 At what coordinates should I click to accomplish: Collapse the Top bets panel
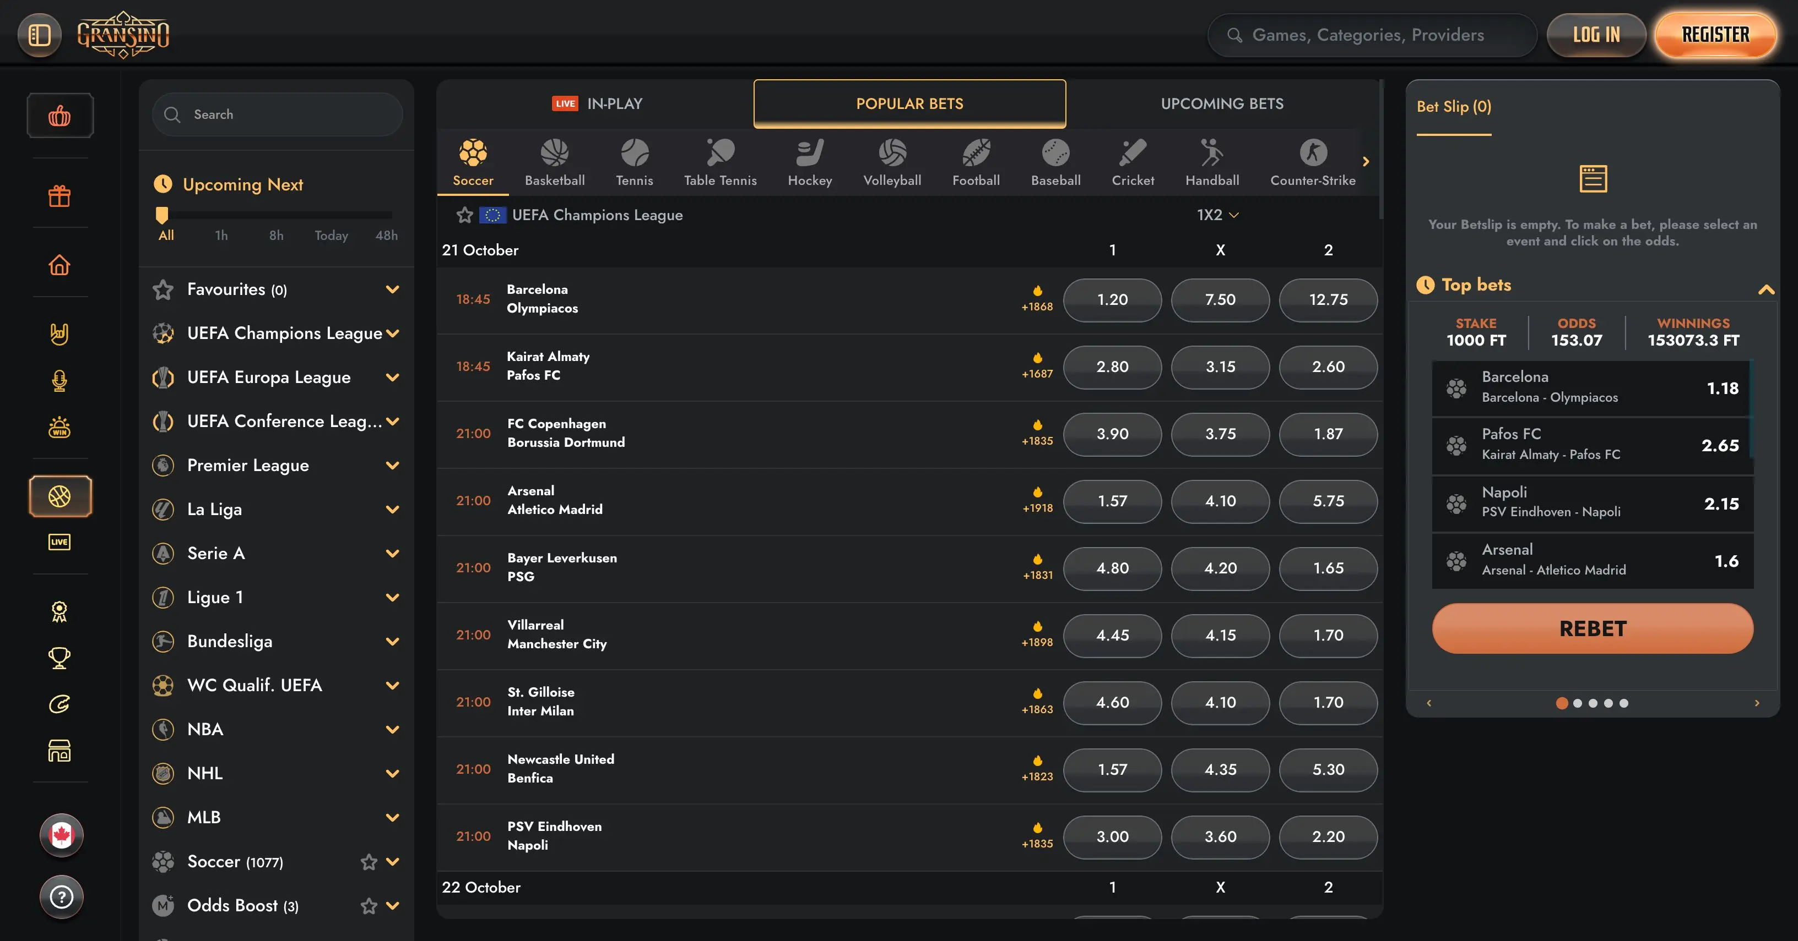coord(1766,288)
